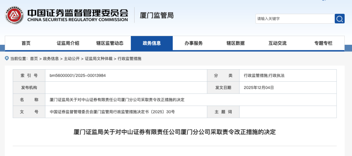Open the 证监局介绍 navigation tab
Screen dimensions: 352x156
68,43
